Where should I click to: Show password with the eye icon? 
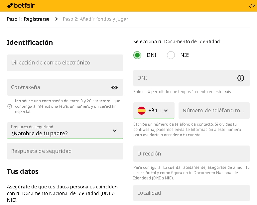click(x=114, y=87)
